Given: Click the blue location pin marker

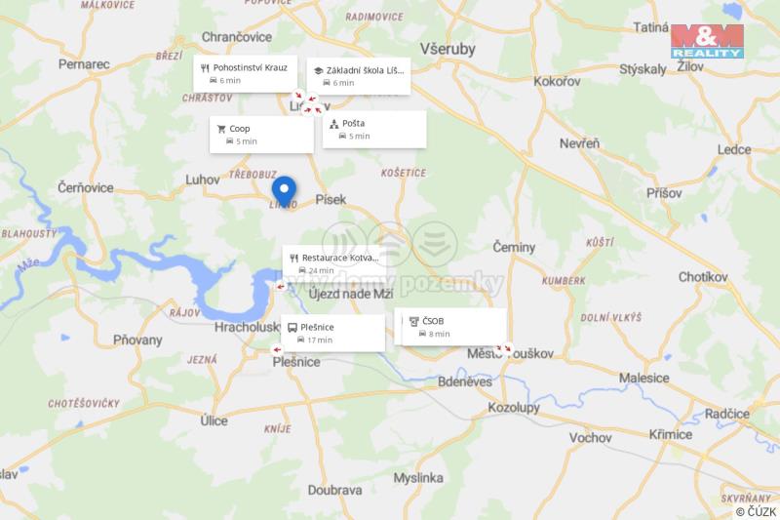Looking at the screenshot, I should click(284, 192).
